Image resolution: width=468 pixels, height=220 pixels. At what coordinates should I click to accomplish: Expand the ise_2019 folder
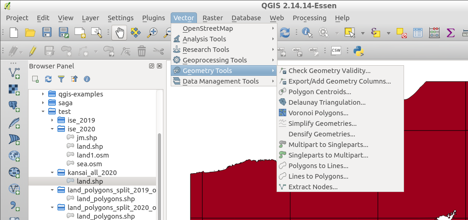[x=52, y=121]
